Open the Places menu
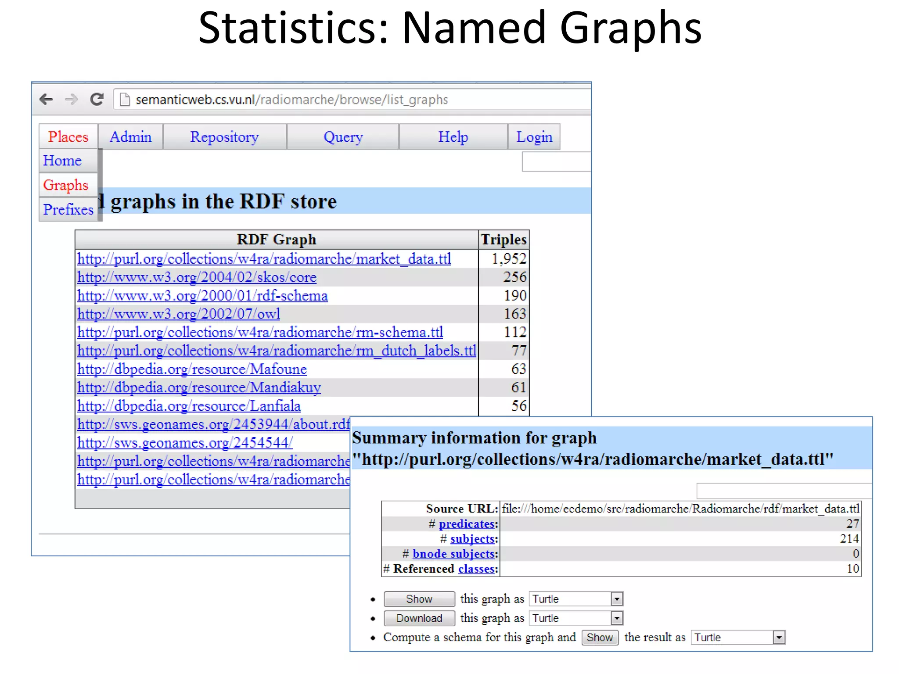The image size is (899, 674). (x=68, y=136)
